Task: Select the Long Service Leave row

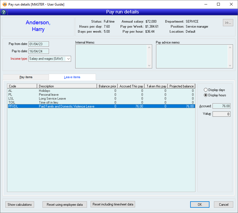Action: [x=52, y=99]
